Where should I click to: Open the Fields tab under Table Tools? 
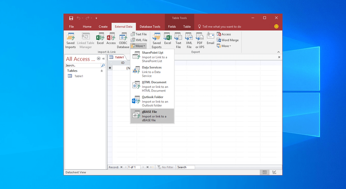click(x=172, y=27)
